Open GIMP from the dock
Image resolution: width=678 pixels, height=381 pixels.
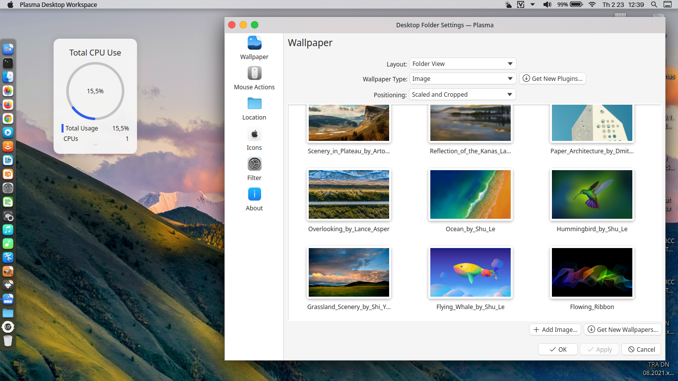click(x=8, y=271)
